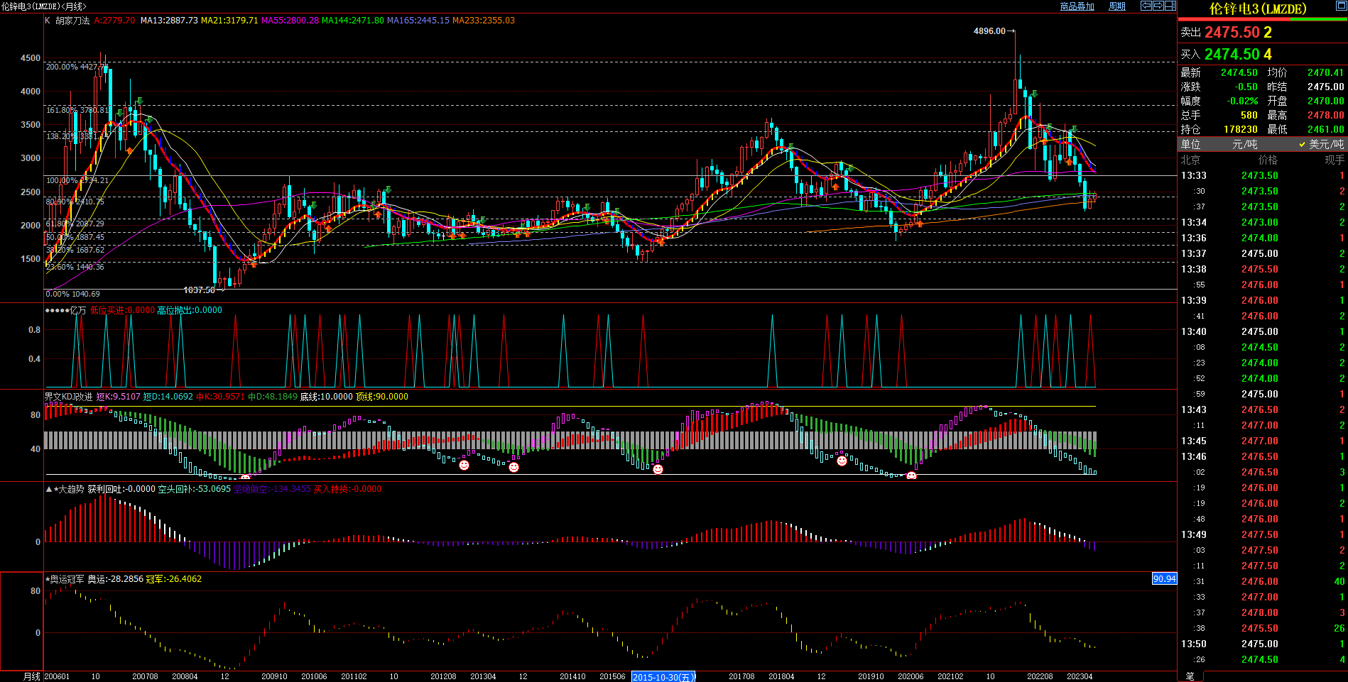Click the 单位 unit label
Screen dimensions: 1348x682
tap(1190, 144)
